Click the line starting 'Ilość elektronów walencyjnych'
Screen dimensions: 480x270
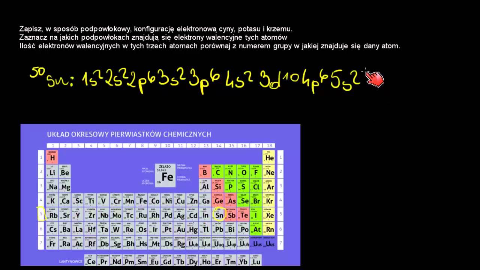point(210,46)
